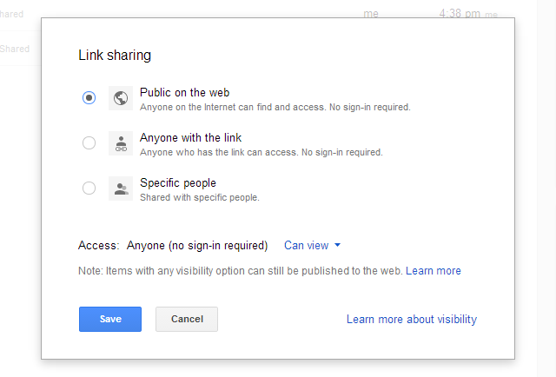This screenshot has height=377, width=556.
Task: Click the text Anyone (no sign-in required)
Action: point(197,246)
